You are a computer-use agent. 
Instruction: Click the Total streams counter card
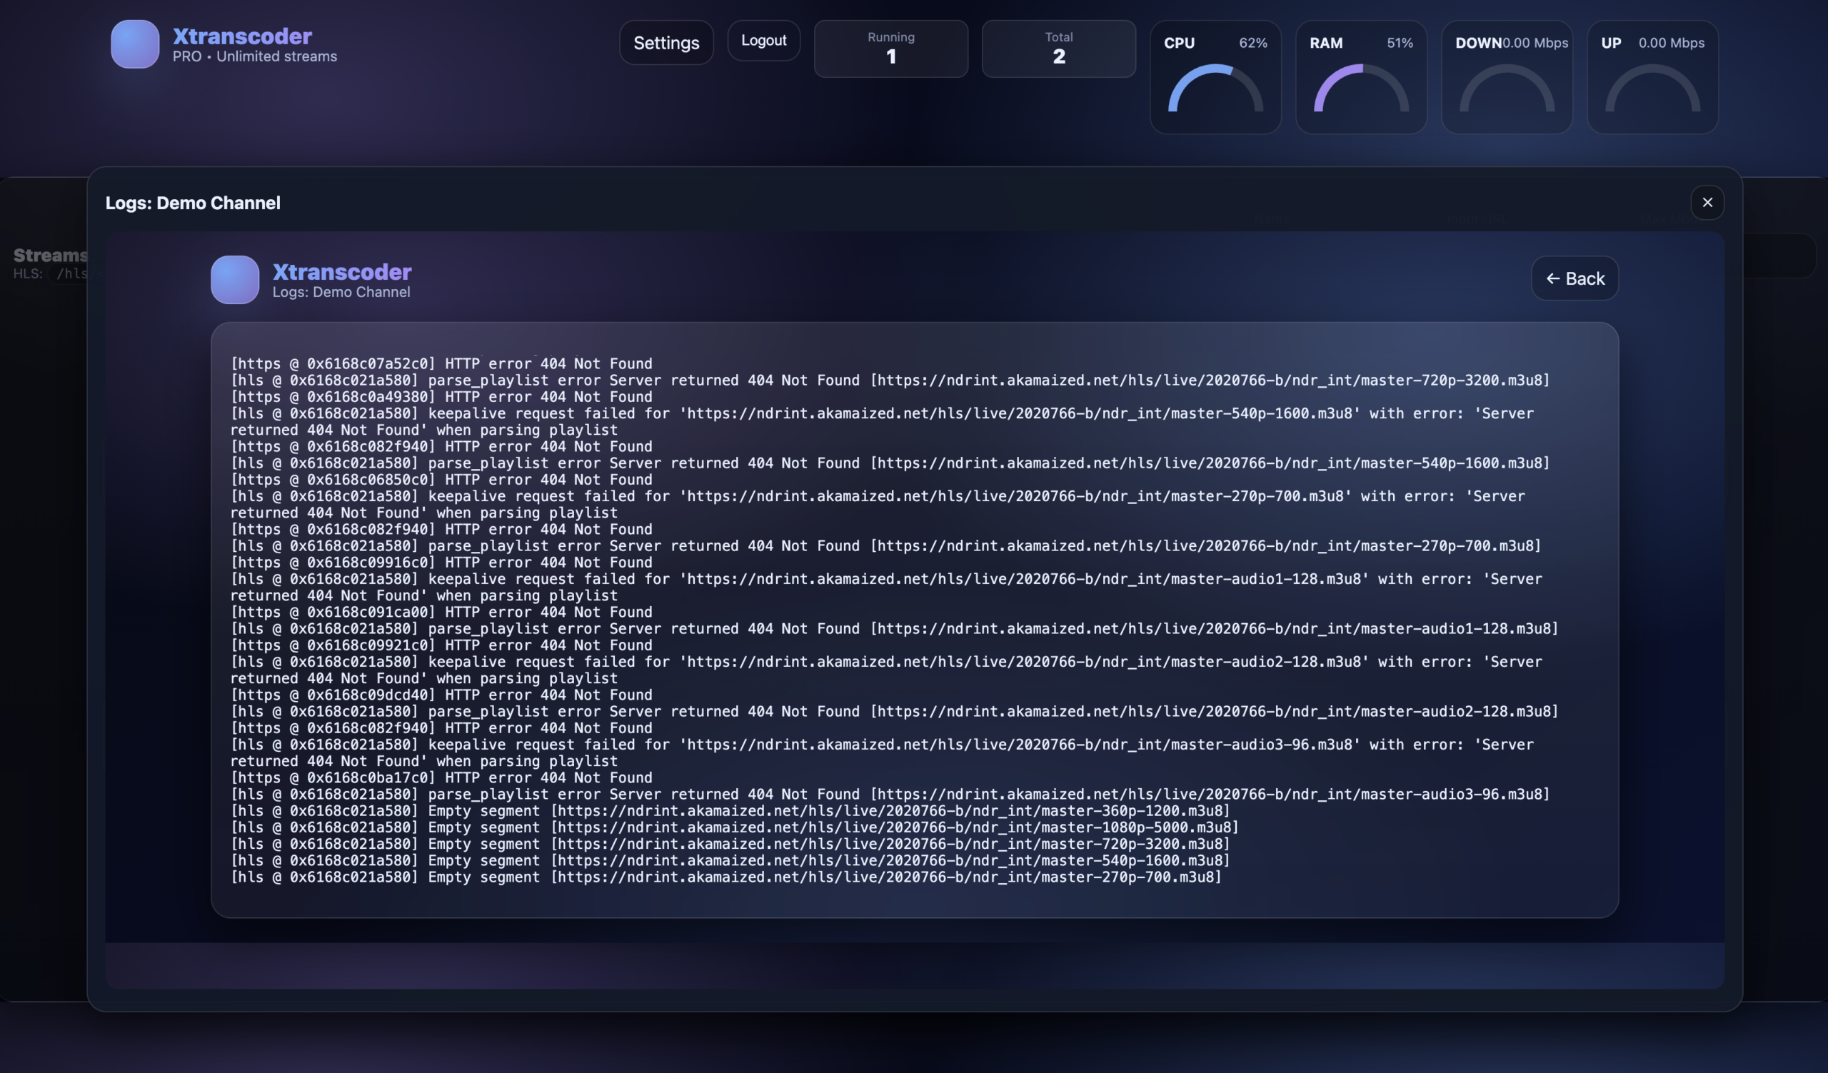1058,49
